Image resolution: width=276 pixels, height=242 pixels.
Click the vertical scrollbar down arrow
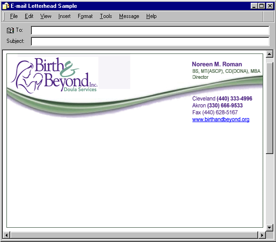269,227
